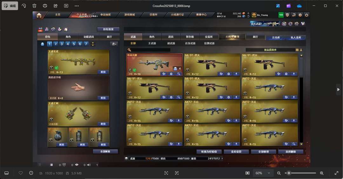The width and height of the screenshot is (343, 179).
Task: Click the 选择删除 button
Action: [291, 151]
